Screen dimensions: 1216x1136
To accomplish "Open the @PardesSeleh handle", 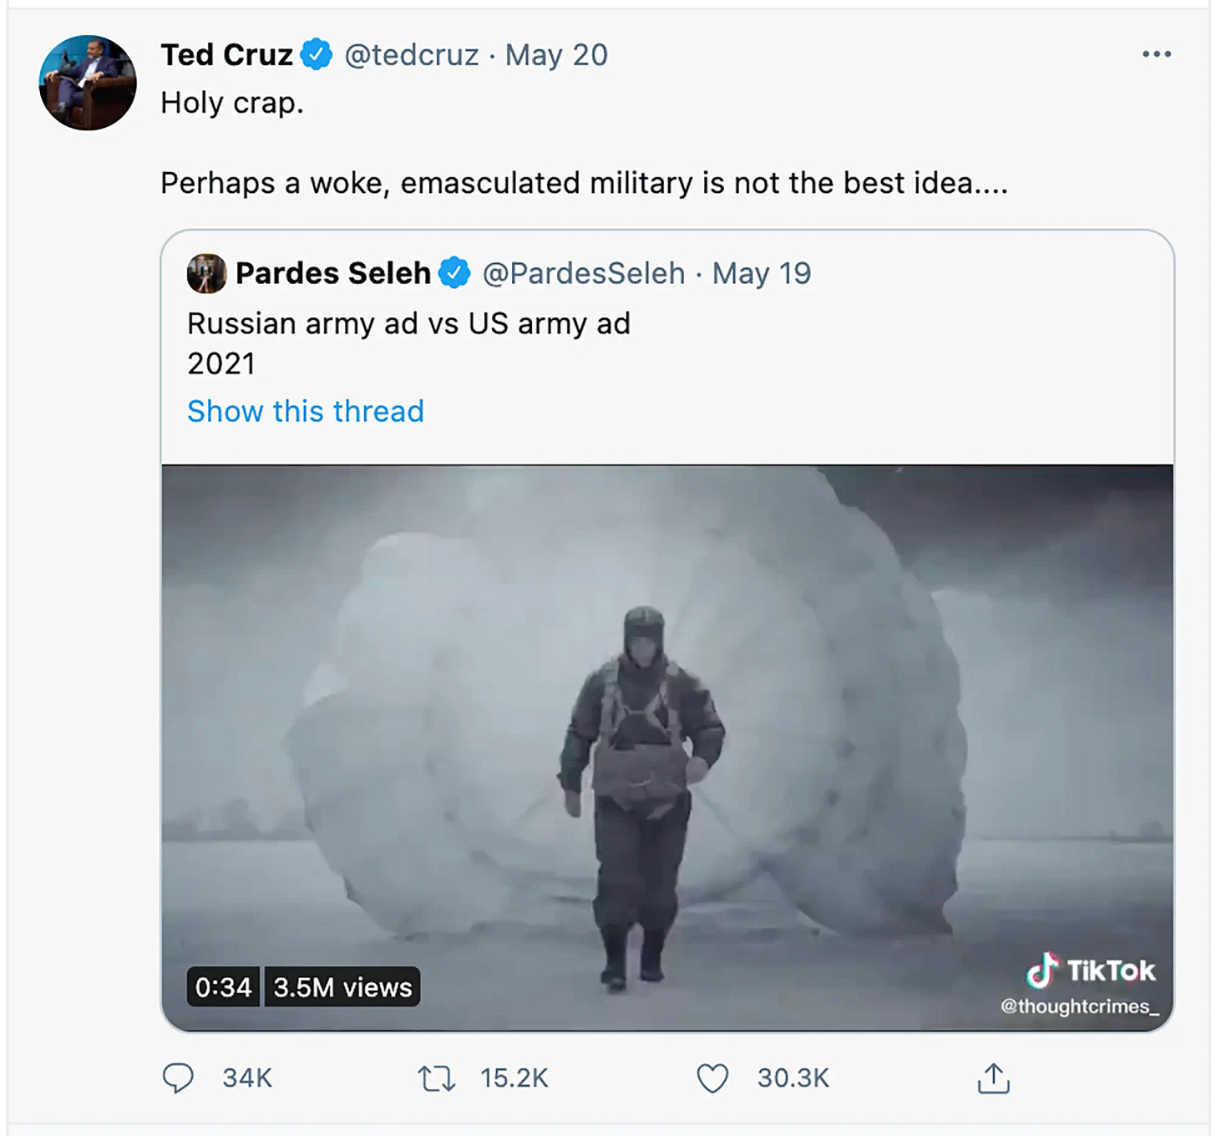I will (x=584, y=273).
